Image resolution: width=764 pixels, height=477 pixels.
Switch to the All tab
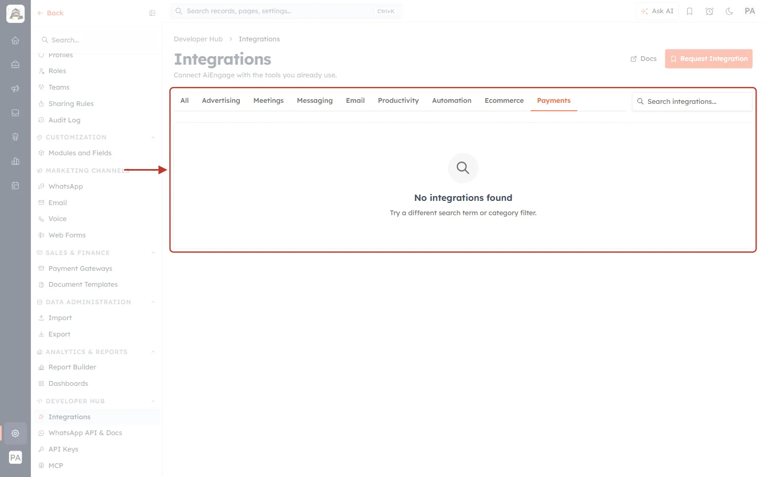pyautogui.click(x=185, y=101)
